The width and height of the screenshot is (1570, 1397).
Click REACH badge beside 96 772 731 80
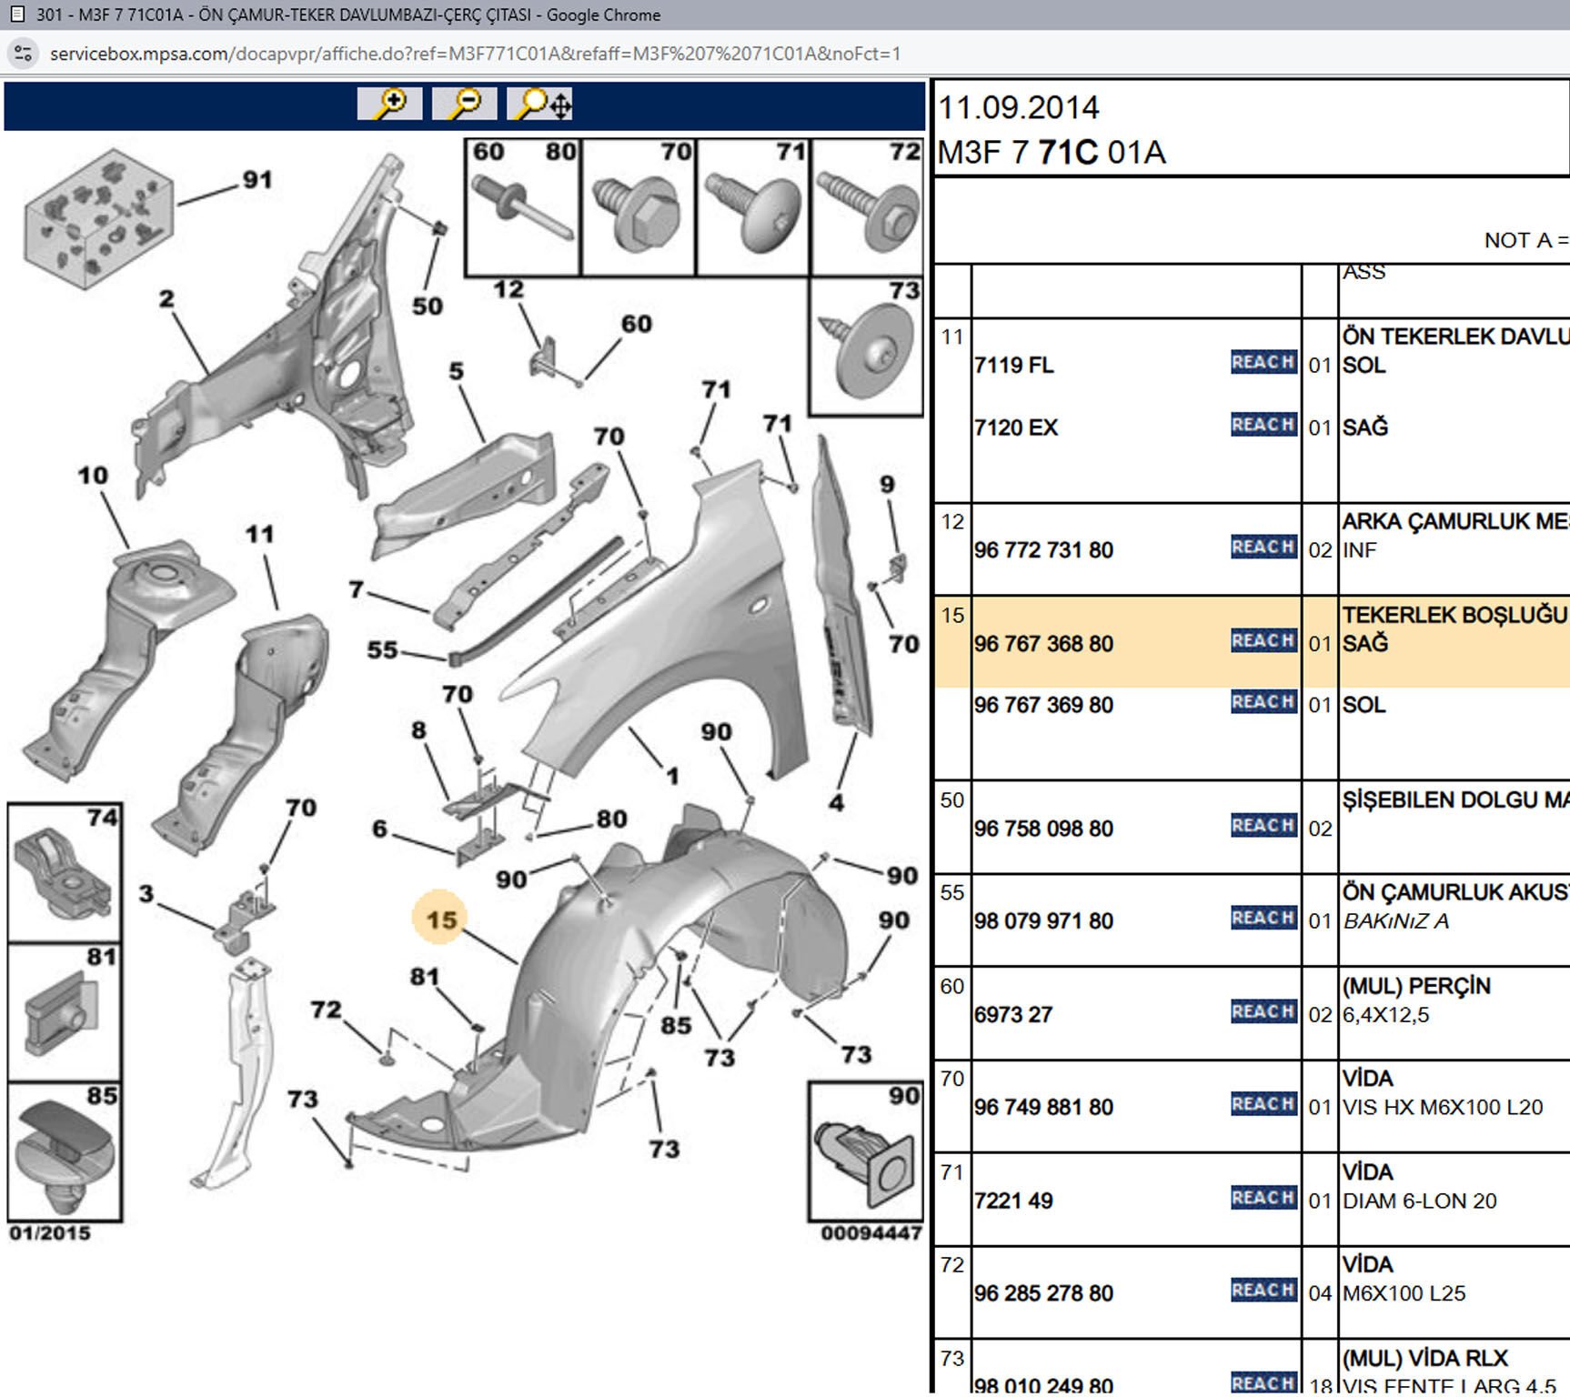1263,547
